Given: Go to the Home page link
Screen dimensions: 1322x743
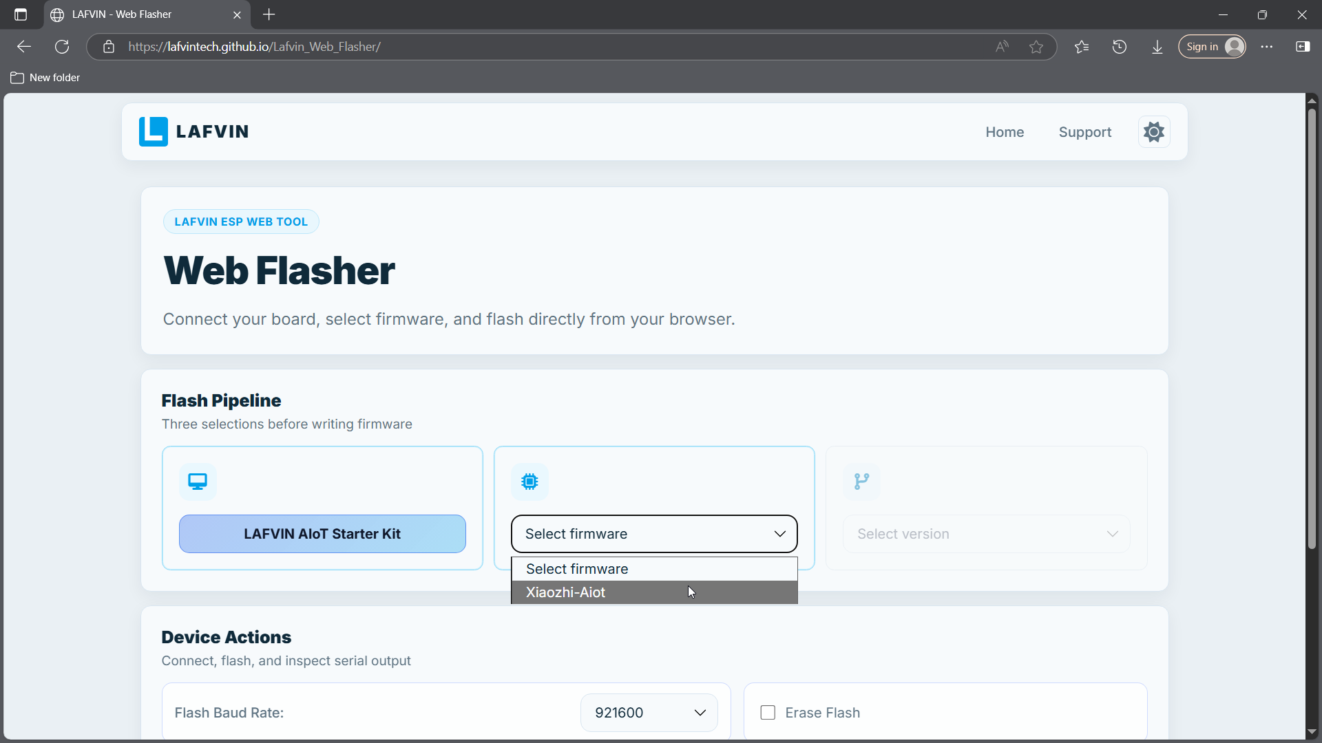Looking at the screenshot, I should tap(1005, 132).
